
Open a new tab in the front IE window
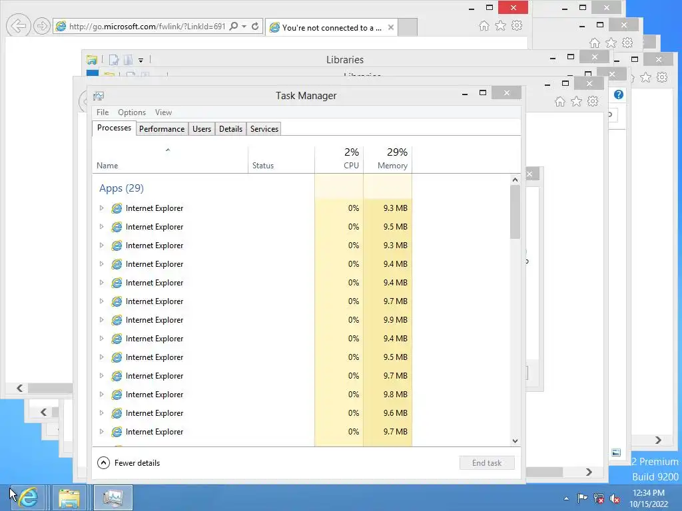point(408,27)
